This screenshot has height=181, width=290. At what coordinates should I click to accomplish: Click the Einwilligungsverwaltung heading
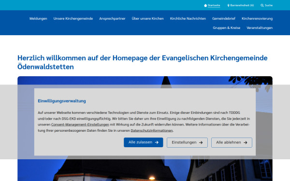(x=62, y=101)
